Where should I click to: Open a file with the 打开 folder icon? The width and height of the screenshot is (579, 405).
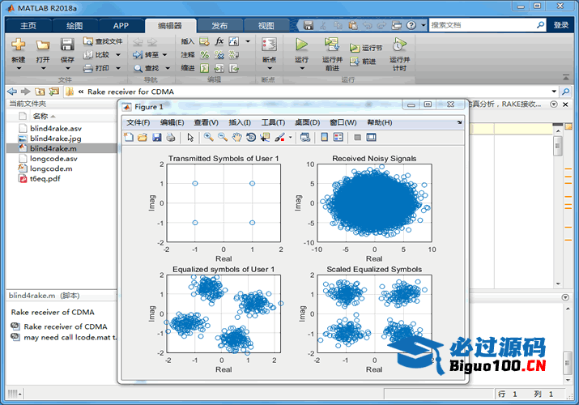tap(42, 45)
